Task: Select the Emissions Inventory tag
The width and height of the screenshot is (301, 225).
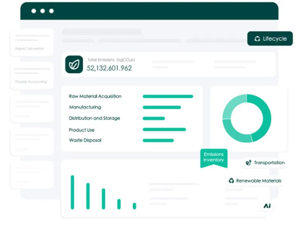Action: coord(213,157)
